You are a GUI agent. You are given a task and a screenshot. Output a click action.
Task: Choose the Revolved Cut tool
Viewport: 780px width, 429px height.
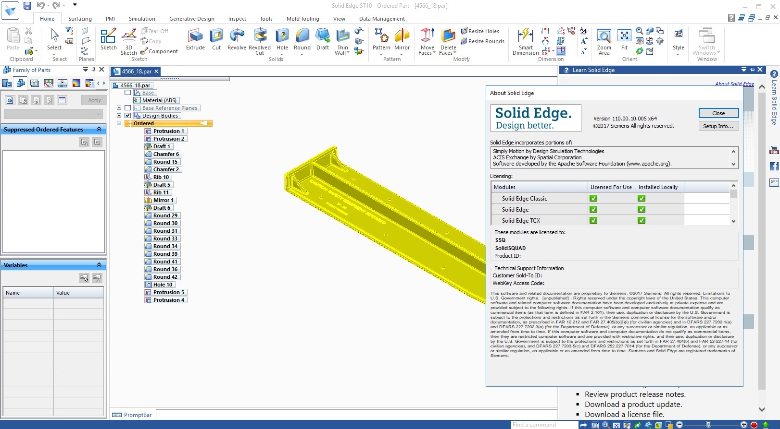point(260,42)
